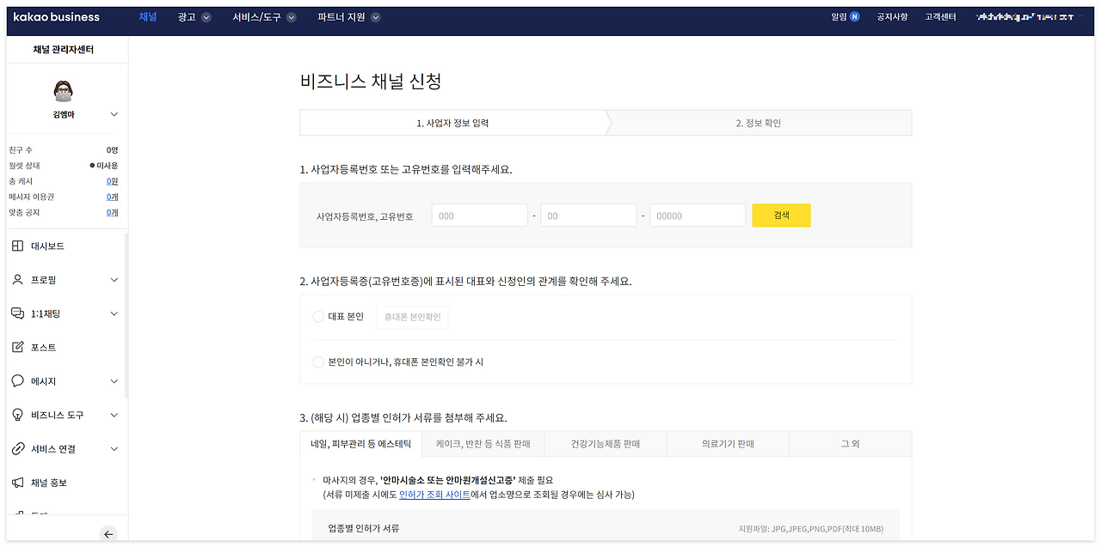Choose the 본인이 아니거나 radio option
Viewport: 1101px width, 547px height.
[x=317, y=362]
